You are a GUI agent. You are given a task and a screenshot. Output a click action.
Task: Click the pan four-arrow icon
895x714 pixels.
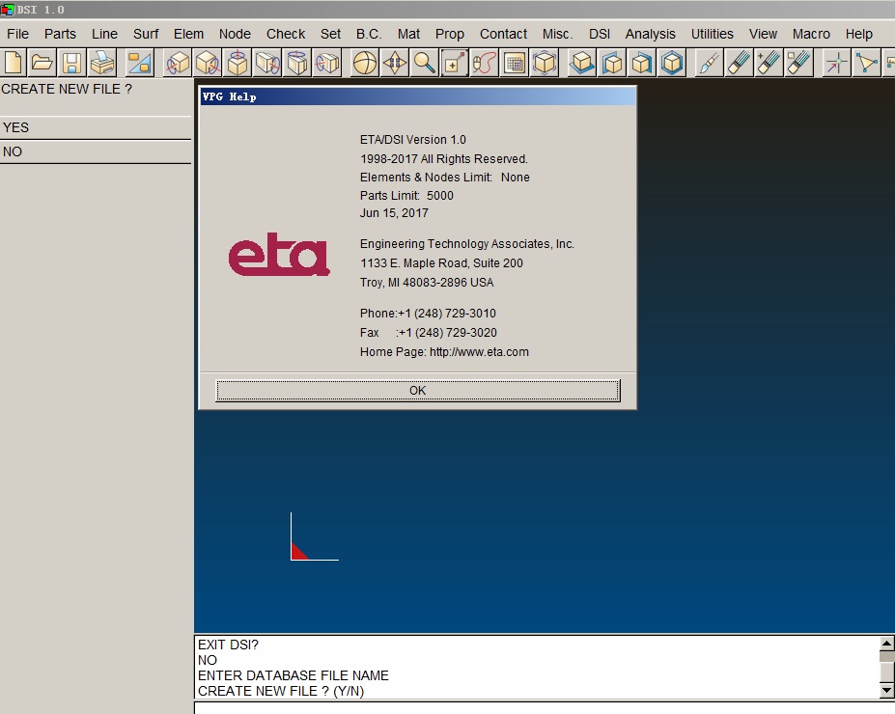395,63
